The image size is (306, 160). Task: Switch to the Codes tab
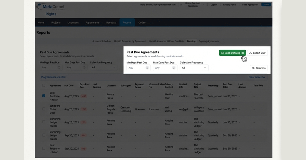coord(142,22)
